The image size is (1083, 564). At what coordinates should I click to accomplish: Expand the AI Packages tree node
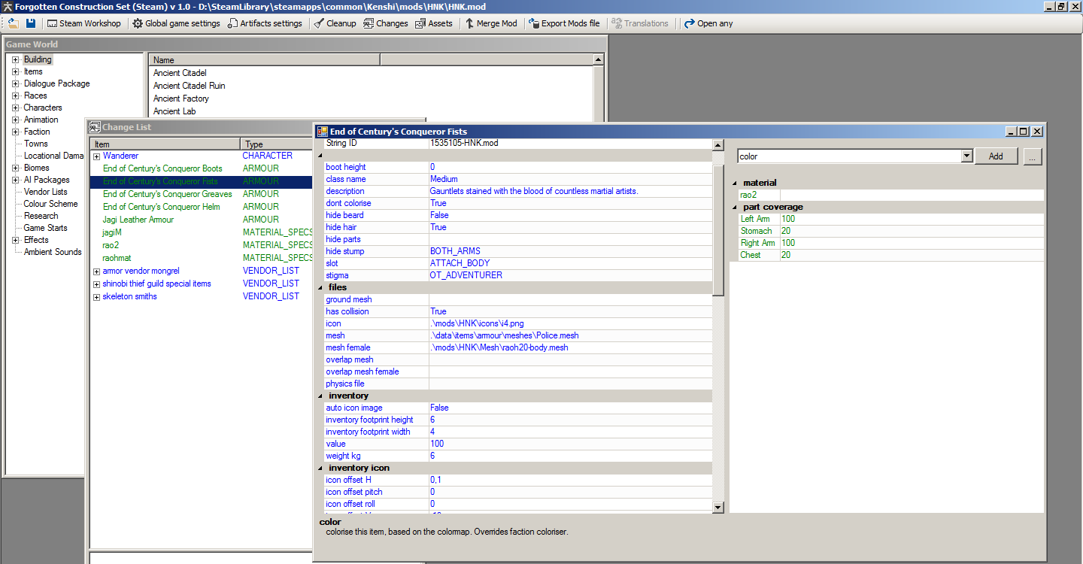[15, 180]
